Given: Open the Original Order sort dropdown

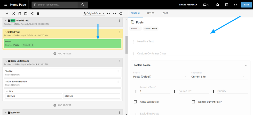Looking at the screenshot, I should click(94, 13).
